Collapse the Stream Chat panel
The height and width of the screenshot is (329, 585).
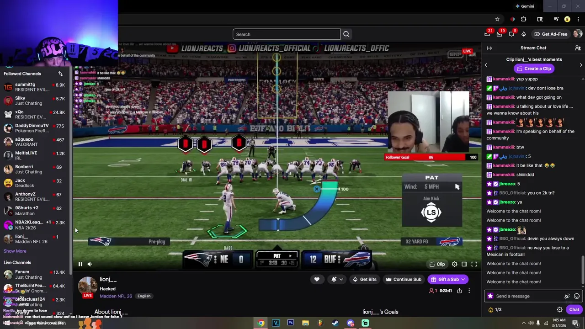(489, 48)
